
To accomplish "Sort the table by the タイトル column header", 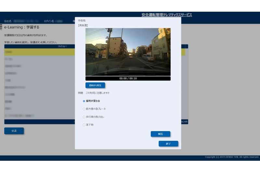I will point(62,46).
